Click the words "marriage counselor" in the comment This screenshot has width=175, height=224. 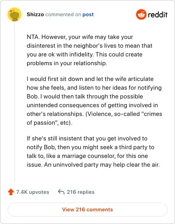click(88, 156)
